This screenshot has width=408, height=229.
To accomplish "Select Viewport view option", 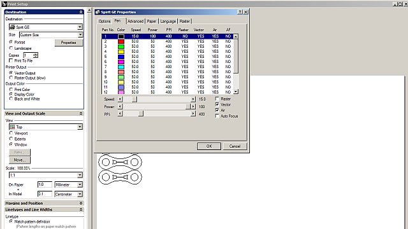I will pos(11,133).
